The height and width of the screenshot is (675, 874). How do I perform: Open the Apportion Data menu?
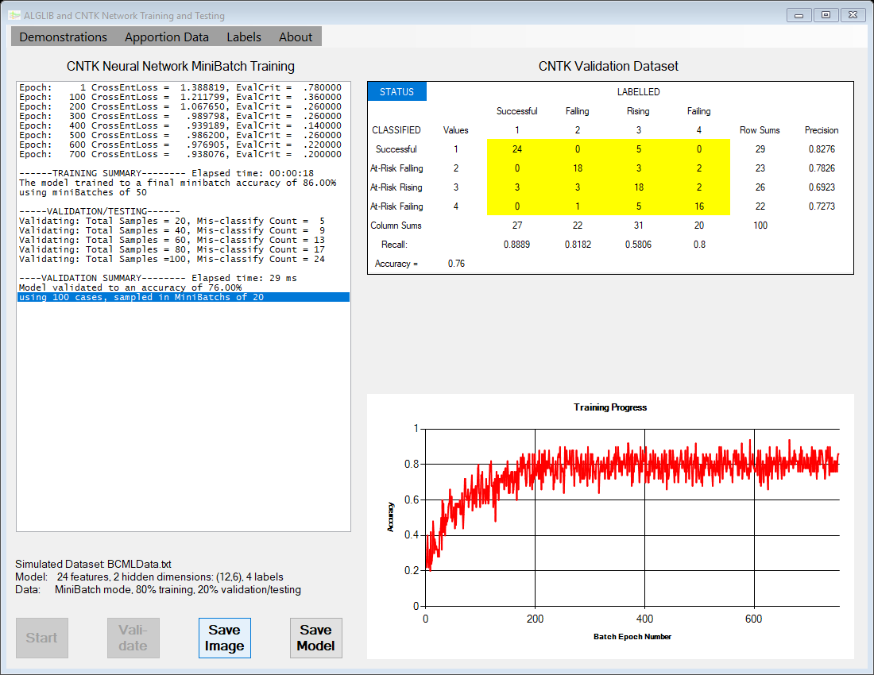(x=167, y=37)
